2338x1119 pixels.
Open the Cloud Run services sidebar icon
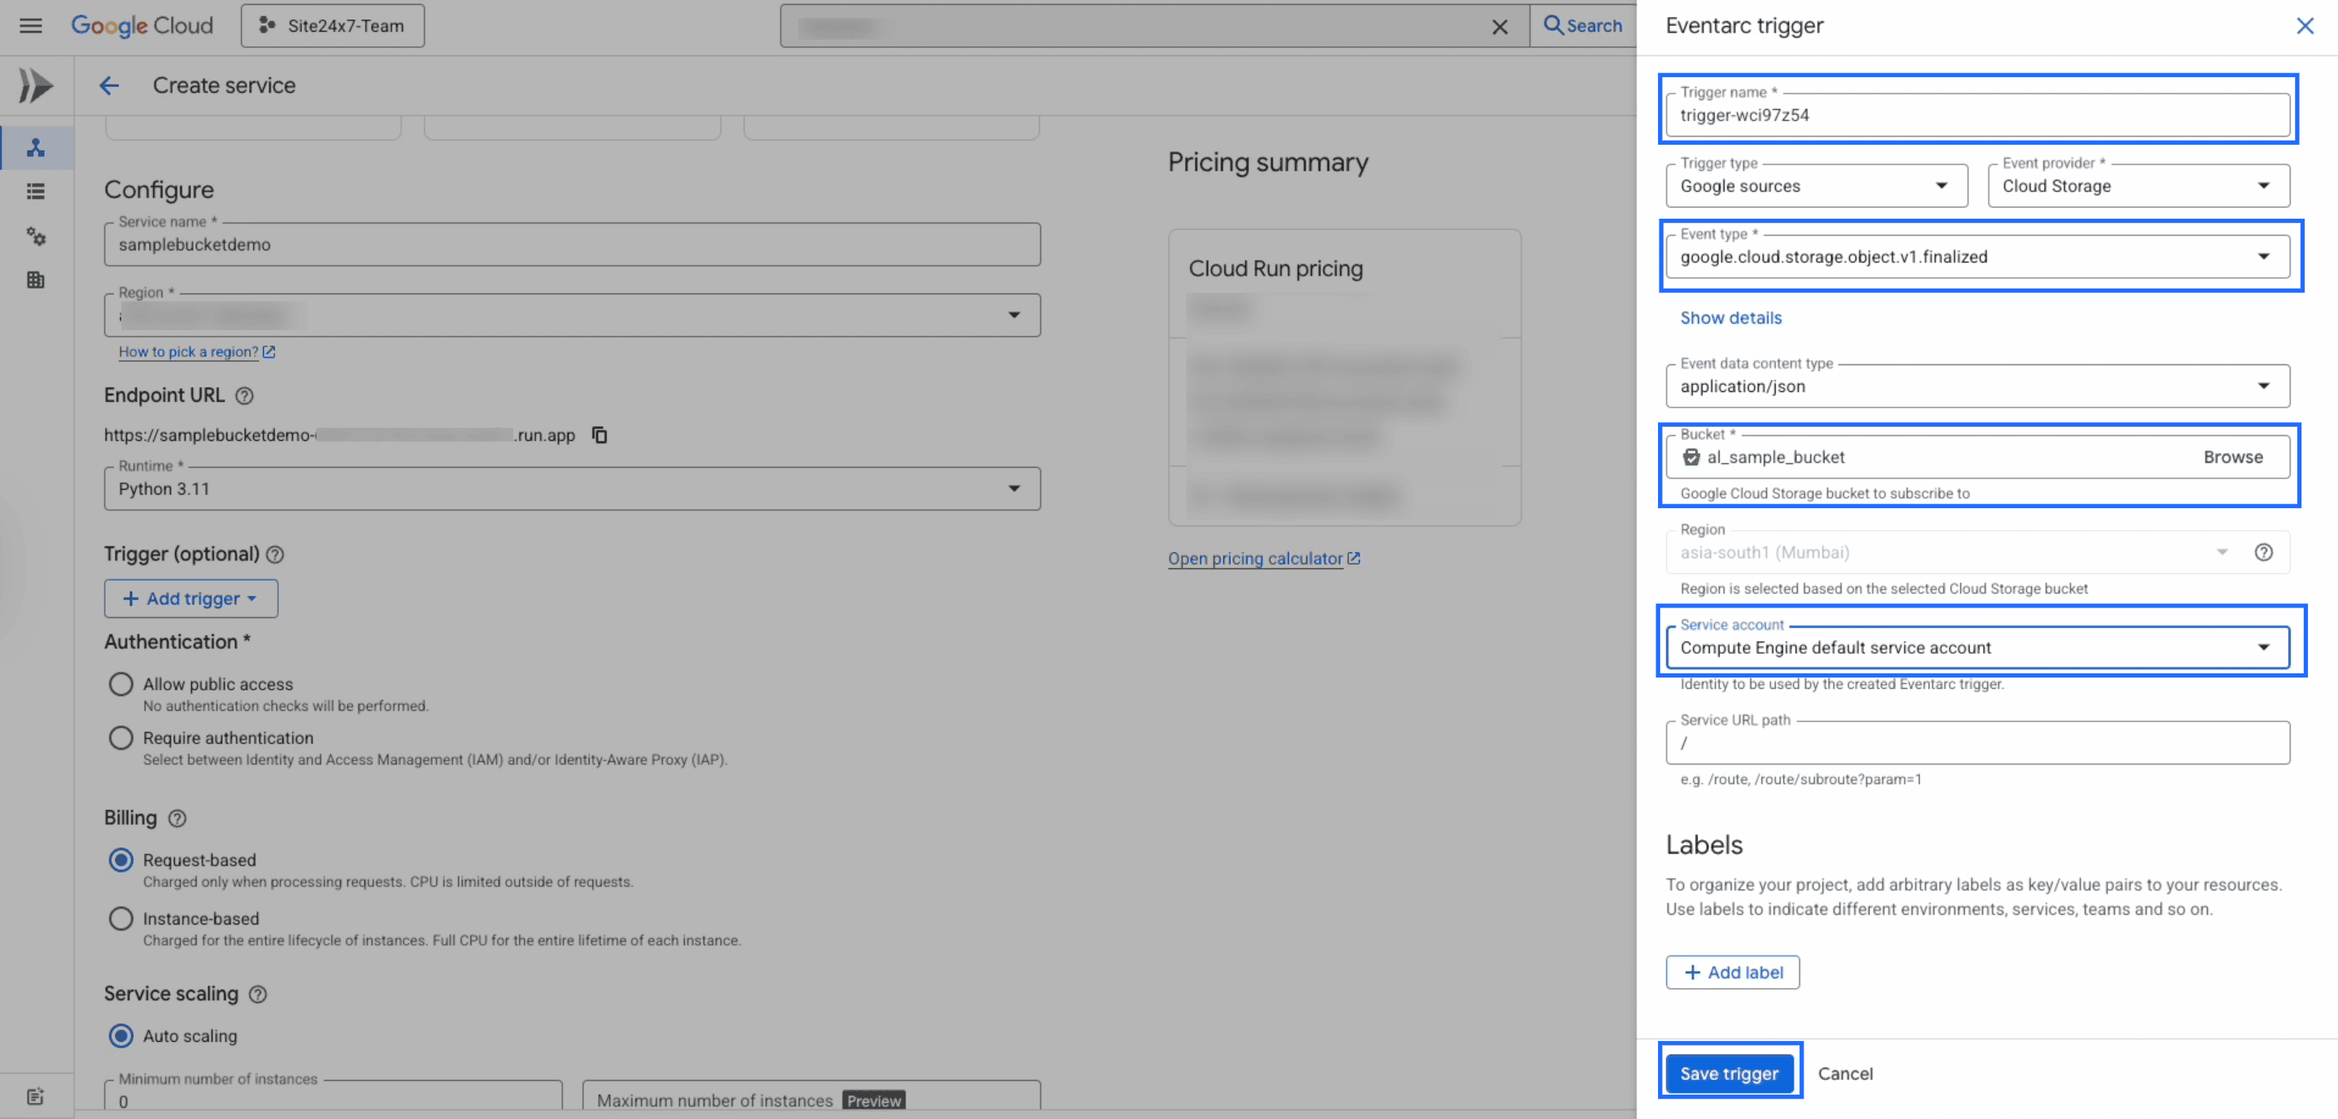click(36, 148)
